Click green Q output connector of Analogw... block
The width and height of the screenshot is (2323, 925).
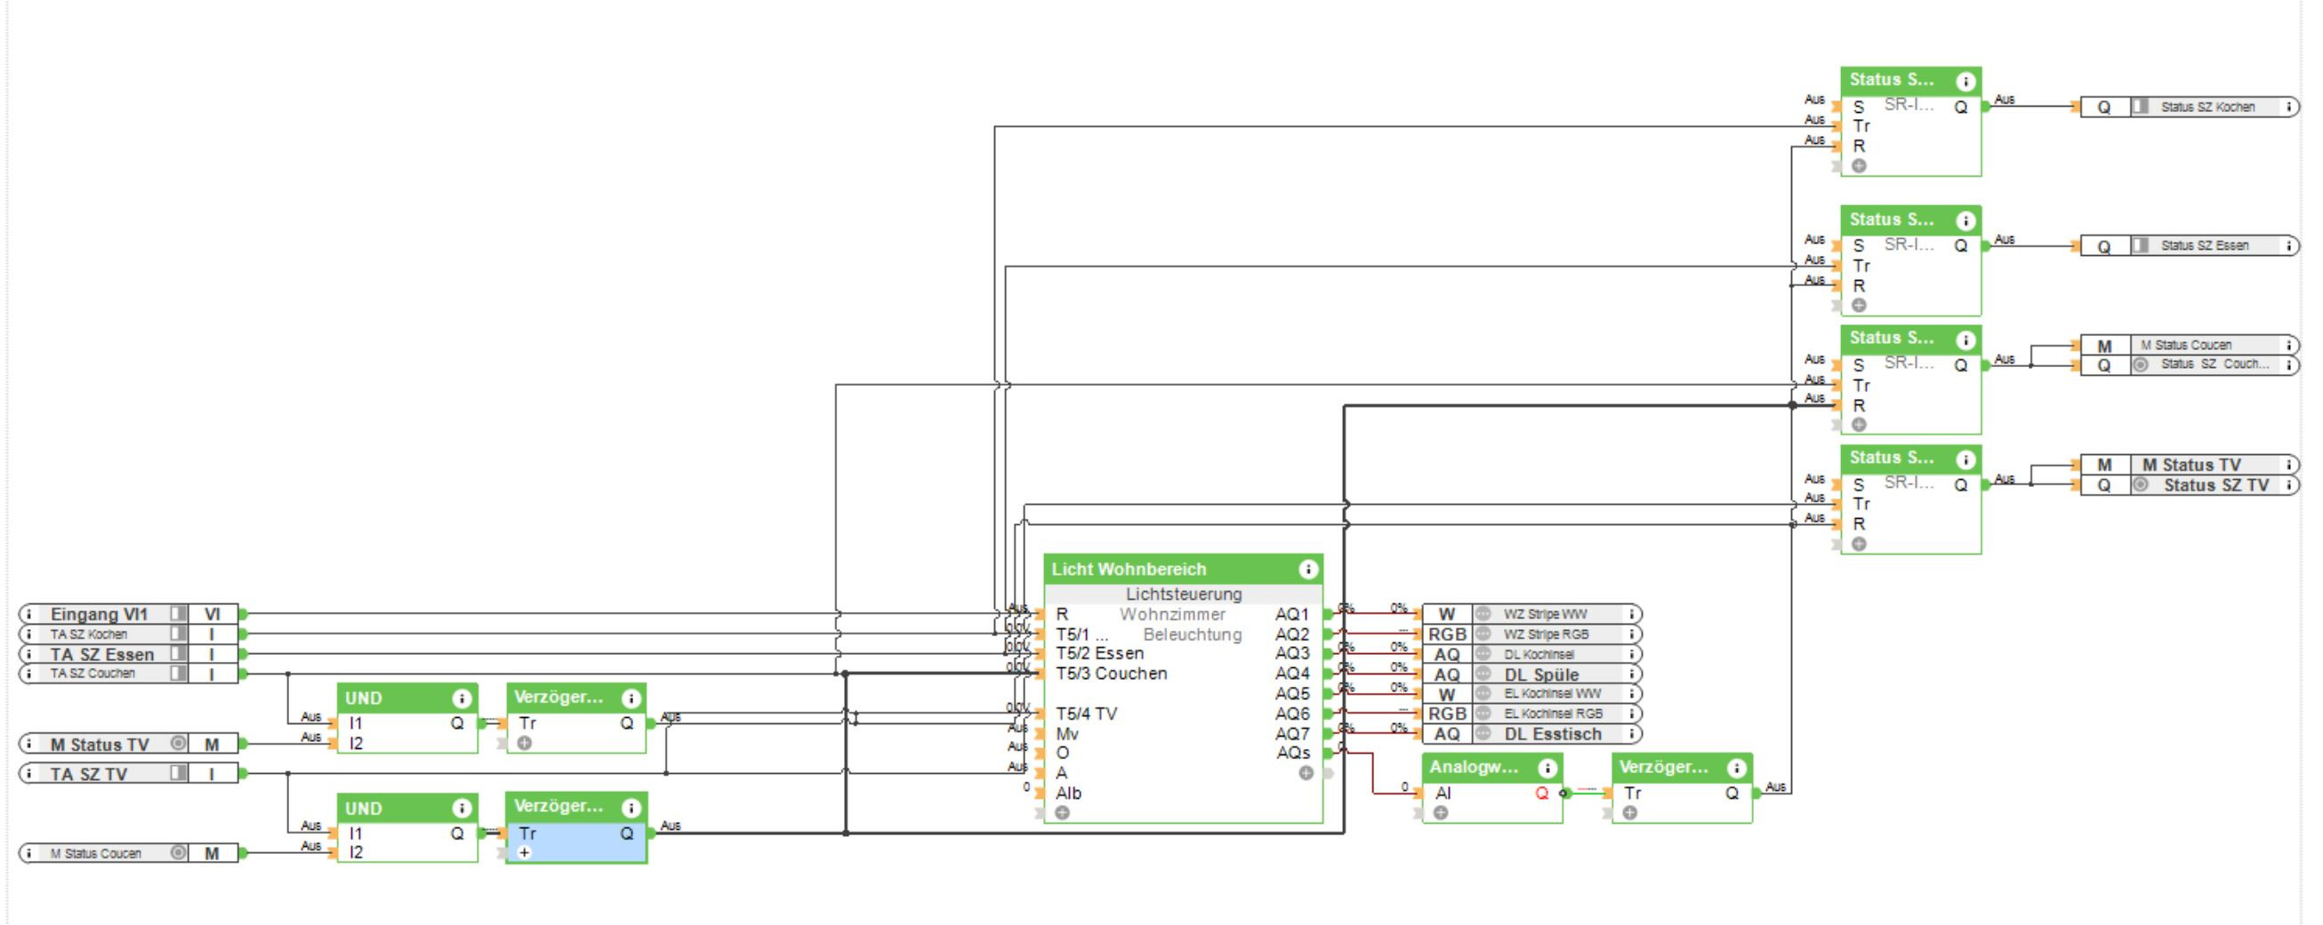1563,793
